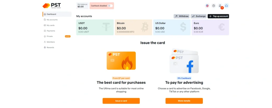Enable the Cashback toggle

click(x=110, y=6)
